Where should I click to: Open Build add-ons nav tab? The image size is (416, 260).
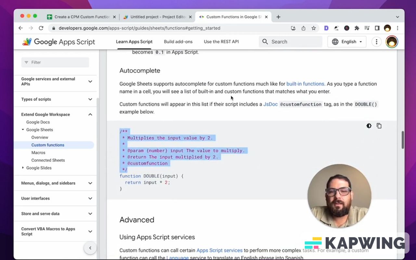(x=178, y=42)
